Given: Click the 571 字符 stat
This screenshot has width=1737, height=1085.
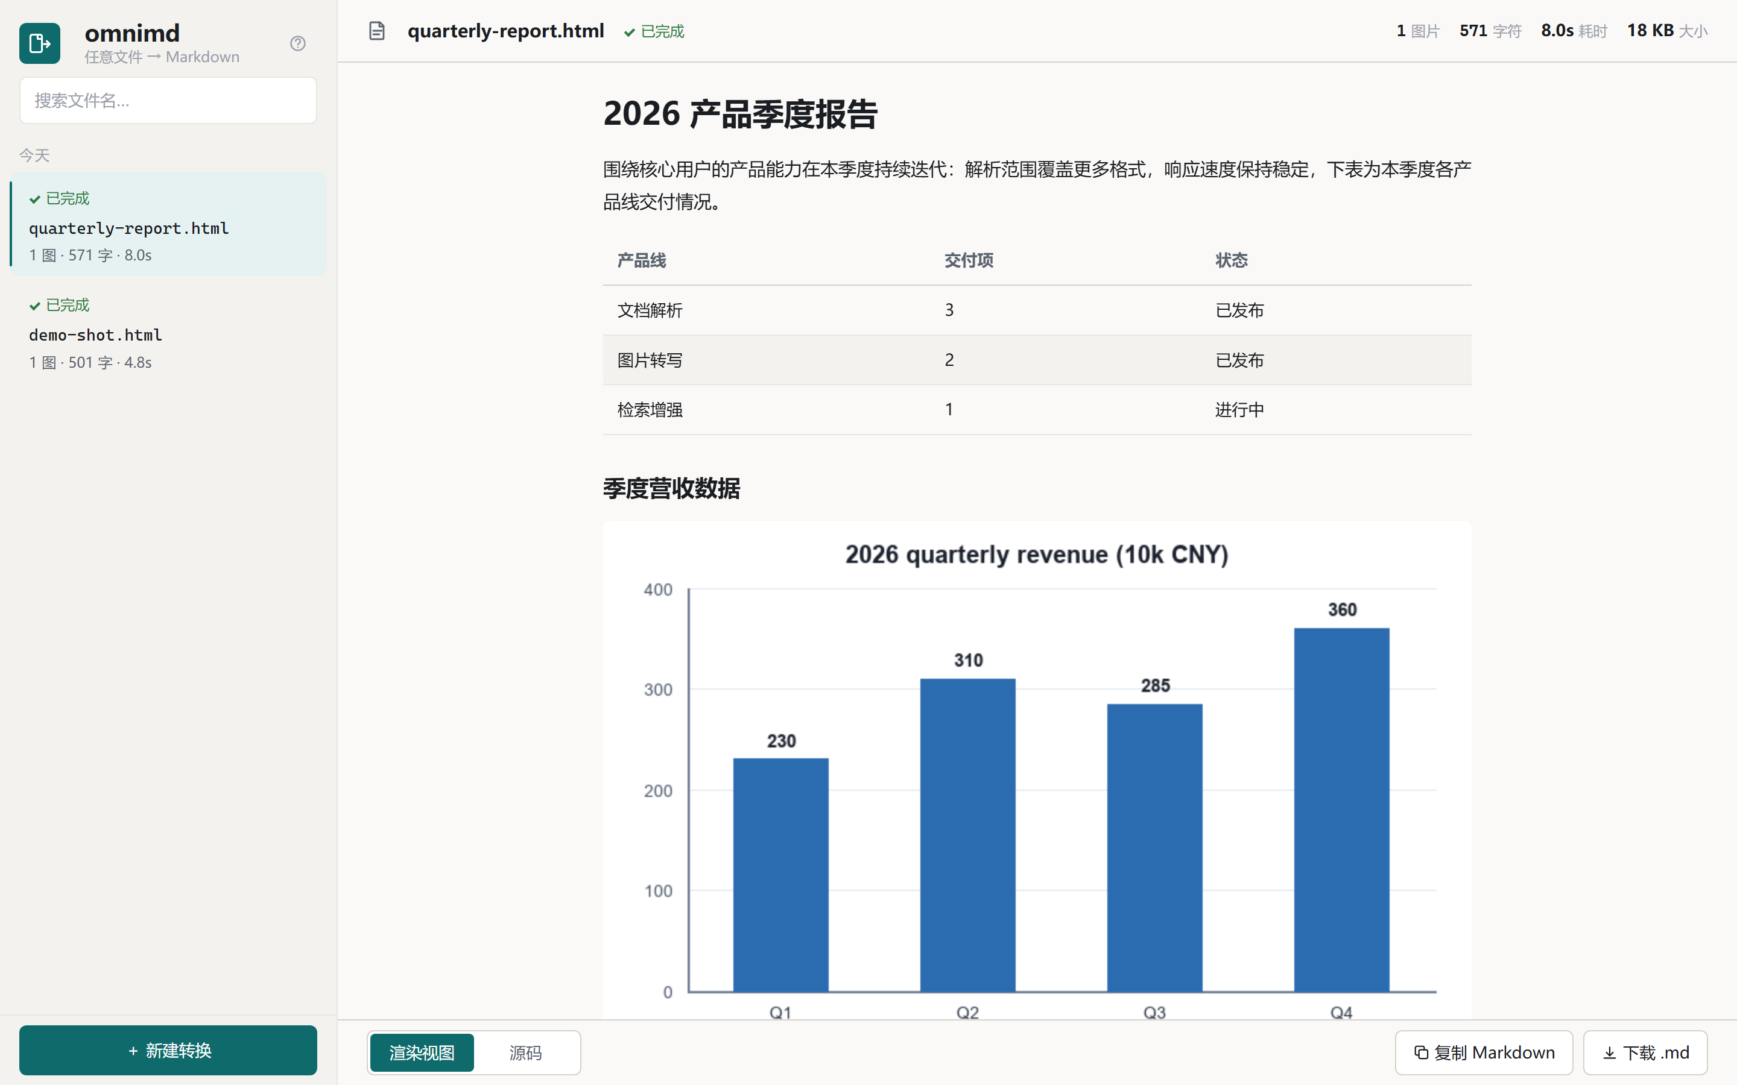Looking at the screenshot, I should [x=1490, y=31].
